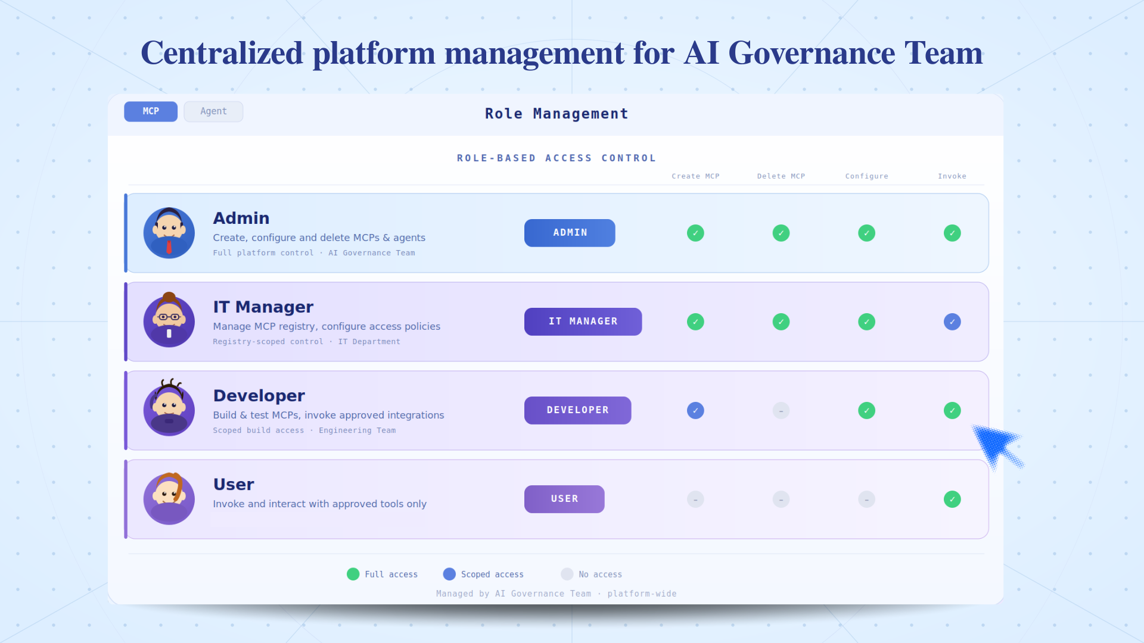Toggle Admin Configure permission check
The image size is (1144, 643).
[x=867, y=233]
